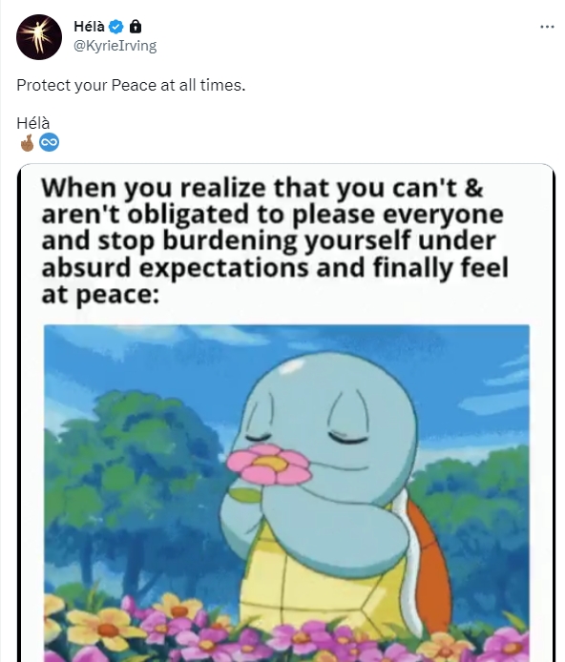This screenshot has width=565, height=662.
Task: Click the words 'absurd expectations' in caption
Action: [175, 268]
